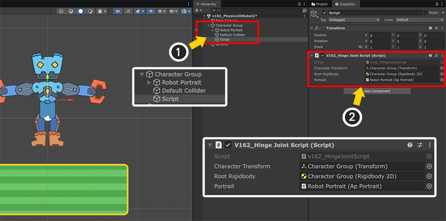Enable the Static checkbox
446x221 pixels.
pyautogui.click(x=425, y=13)
